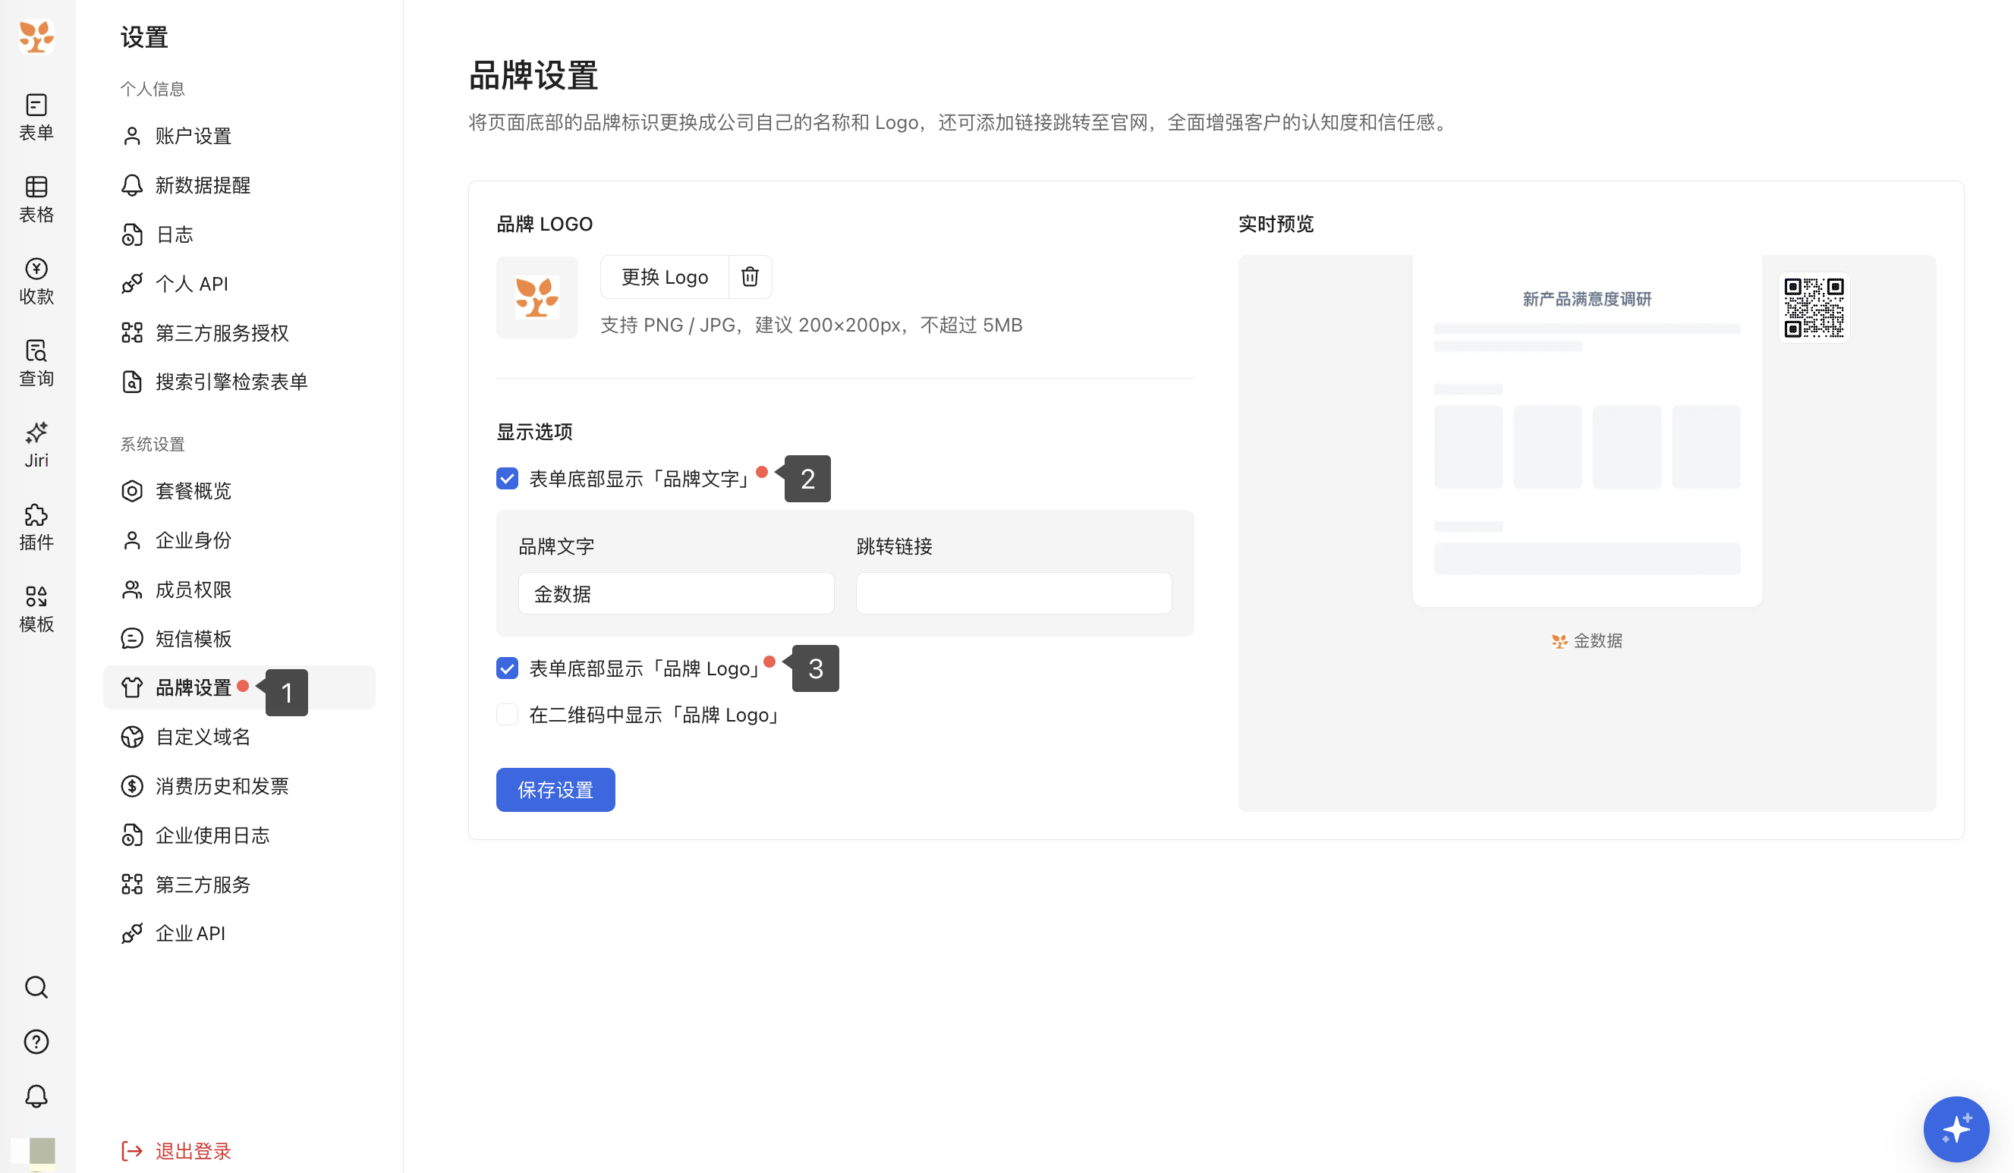Screen dimensions: 2014x1173
Task: Open the Jiri assistant in left rail
Action: pyautogui.click(x=36, y=445)
